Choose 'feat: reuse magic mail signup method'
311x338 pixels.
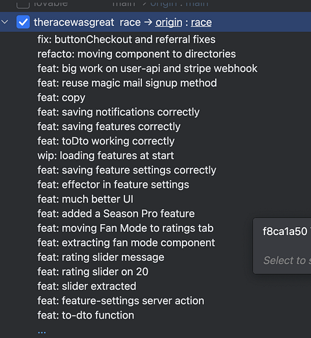[x=127, y=83]
